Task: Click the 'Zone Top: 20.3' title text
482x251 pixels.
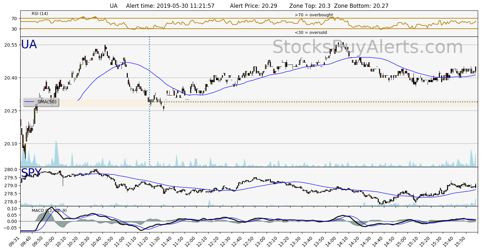Action: [310, 6]
